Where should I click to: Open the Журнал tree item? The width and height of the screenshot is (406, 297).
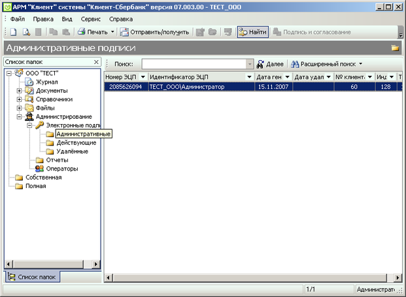[x=47, y=82]
